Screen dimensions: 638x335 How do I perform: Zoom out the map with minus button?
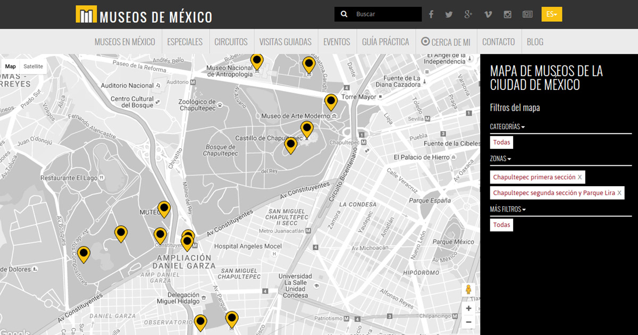click(468, 322)
